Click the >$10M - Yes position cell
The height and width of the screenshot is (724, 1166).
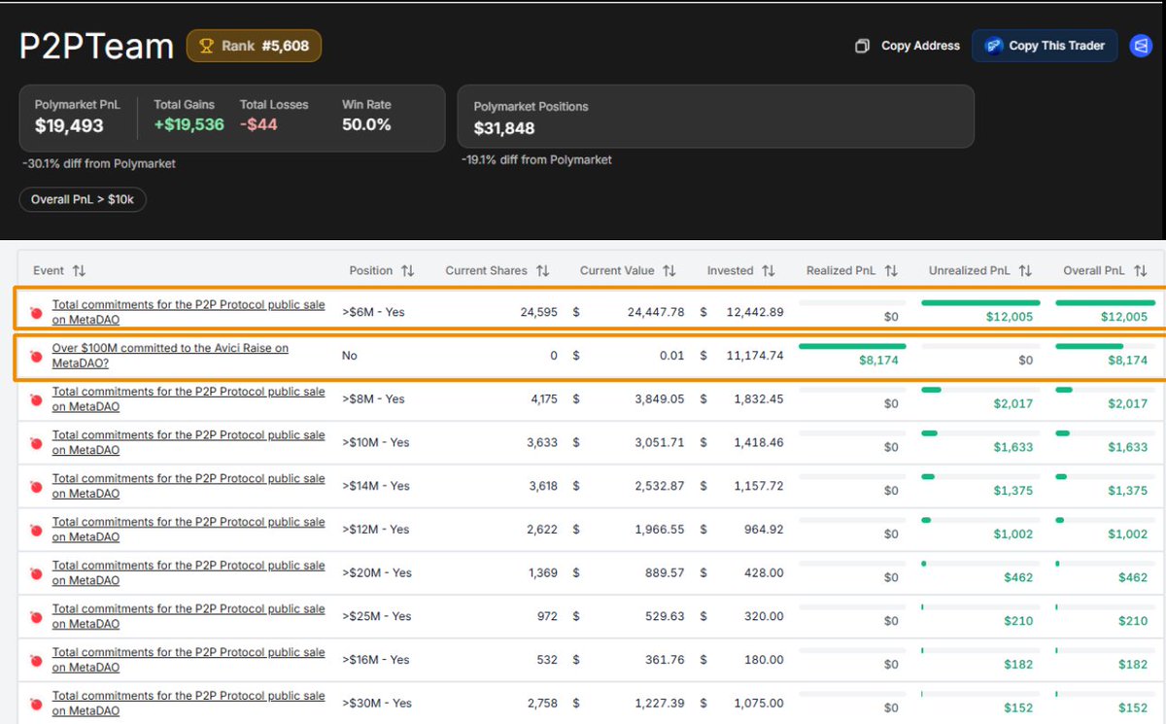click(376, 442)
